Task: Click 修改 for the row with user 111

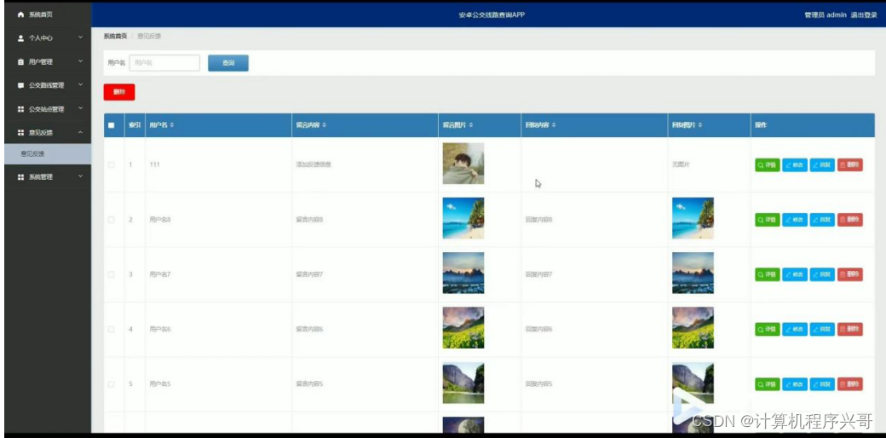Action: point(795,165)
